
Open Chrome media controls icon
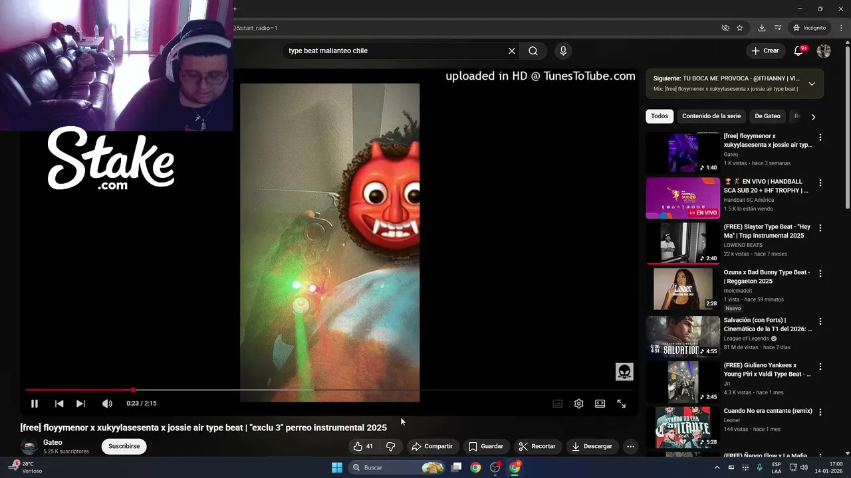(777, 28)
